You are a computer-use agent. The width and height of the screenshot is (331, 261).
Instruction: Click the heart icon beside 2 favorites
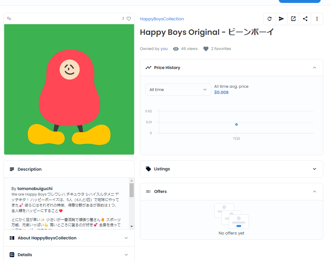[x=206, y=48]
